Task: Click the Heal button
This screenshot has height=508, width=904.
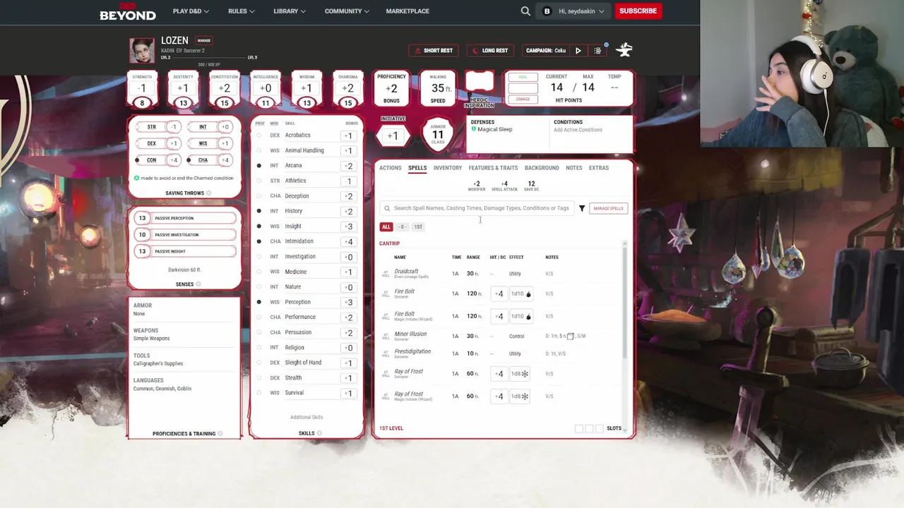Action: (523, 77)
